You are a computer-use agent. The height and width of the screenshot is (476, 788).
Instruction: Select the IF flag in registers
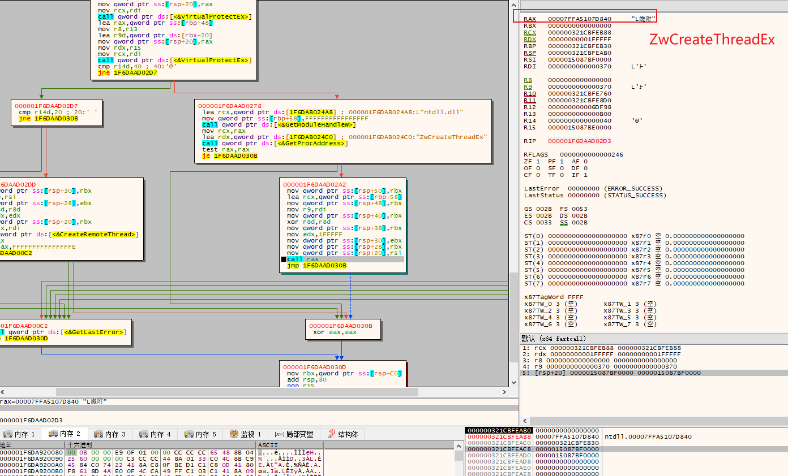click(x=580, y=175)
